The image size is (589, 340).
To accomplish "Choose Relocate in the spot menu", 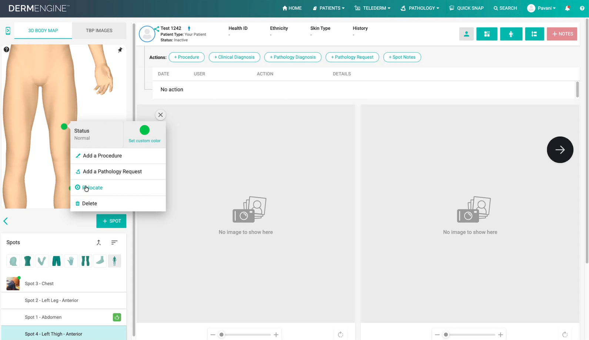I will [118, 188].
